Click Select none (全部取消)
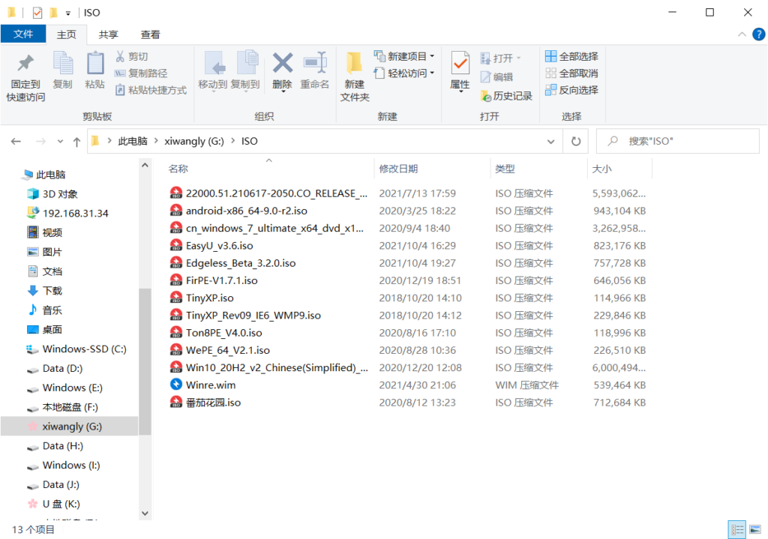The image size is (768, 539). [571, 73]
